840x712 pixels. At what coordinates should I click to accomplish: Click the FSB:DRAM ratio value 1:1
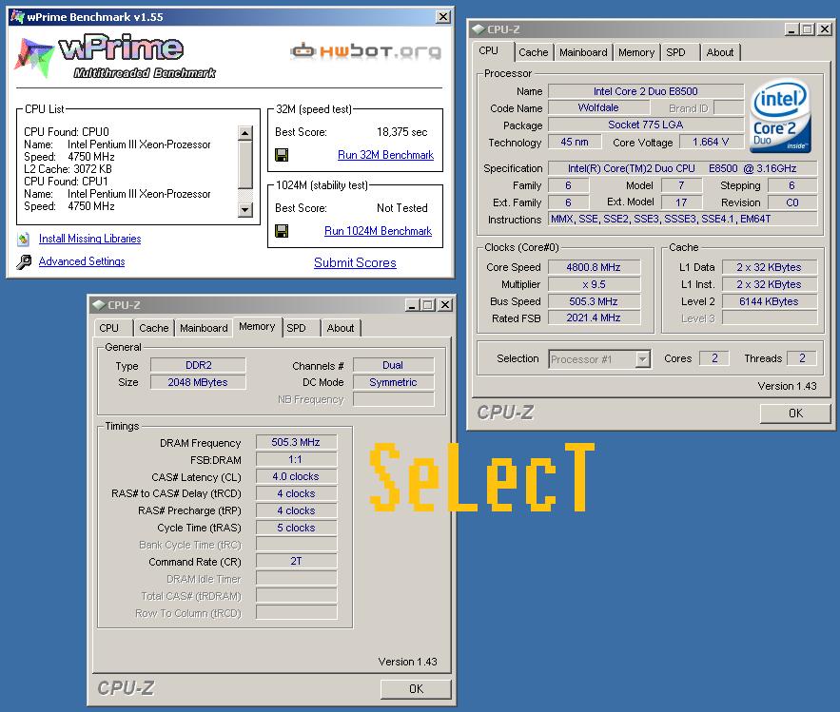pyautogui.click(x=296, y=459)
